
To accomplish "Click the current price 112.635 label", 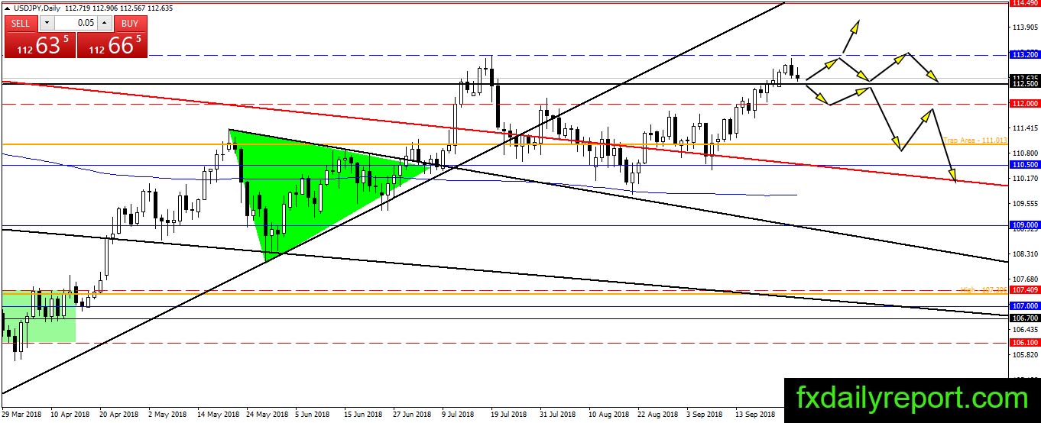I will [x=1023, y=78].
